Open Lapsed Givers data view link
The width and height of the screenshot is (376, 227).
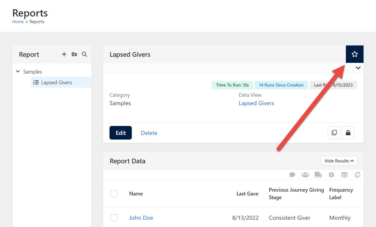click(256, 103)
